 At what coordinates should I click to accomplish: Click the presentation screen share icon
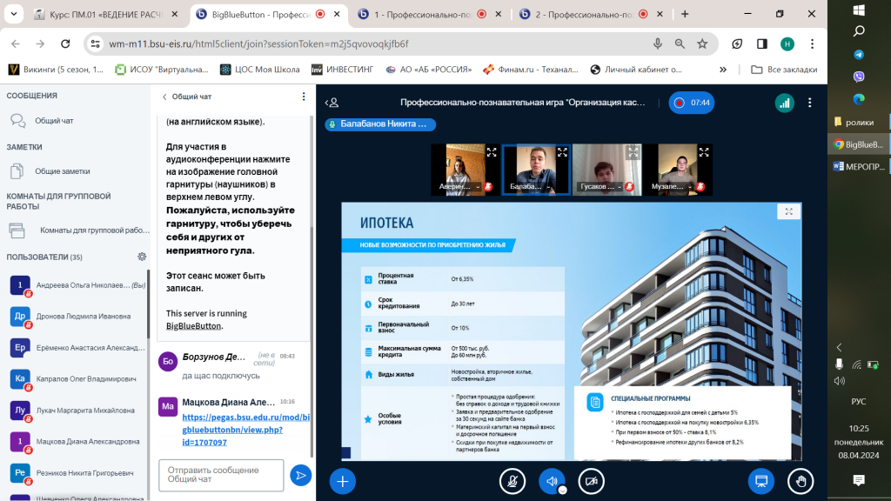point(761,481)
